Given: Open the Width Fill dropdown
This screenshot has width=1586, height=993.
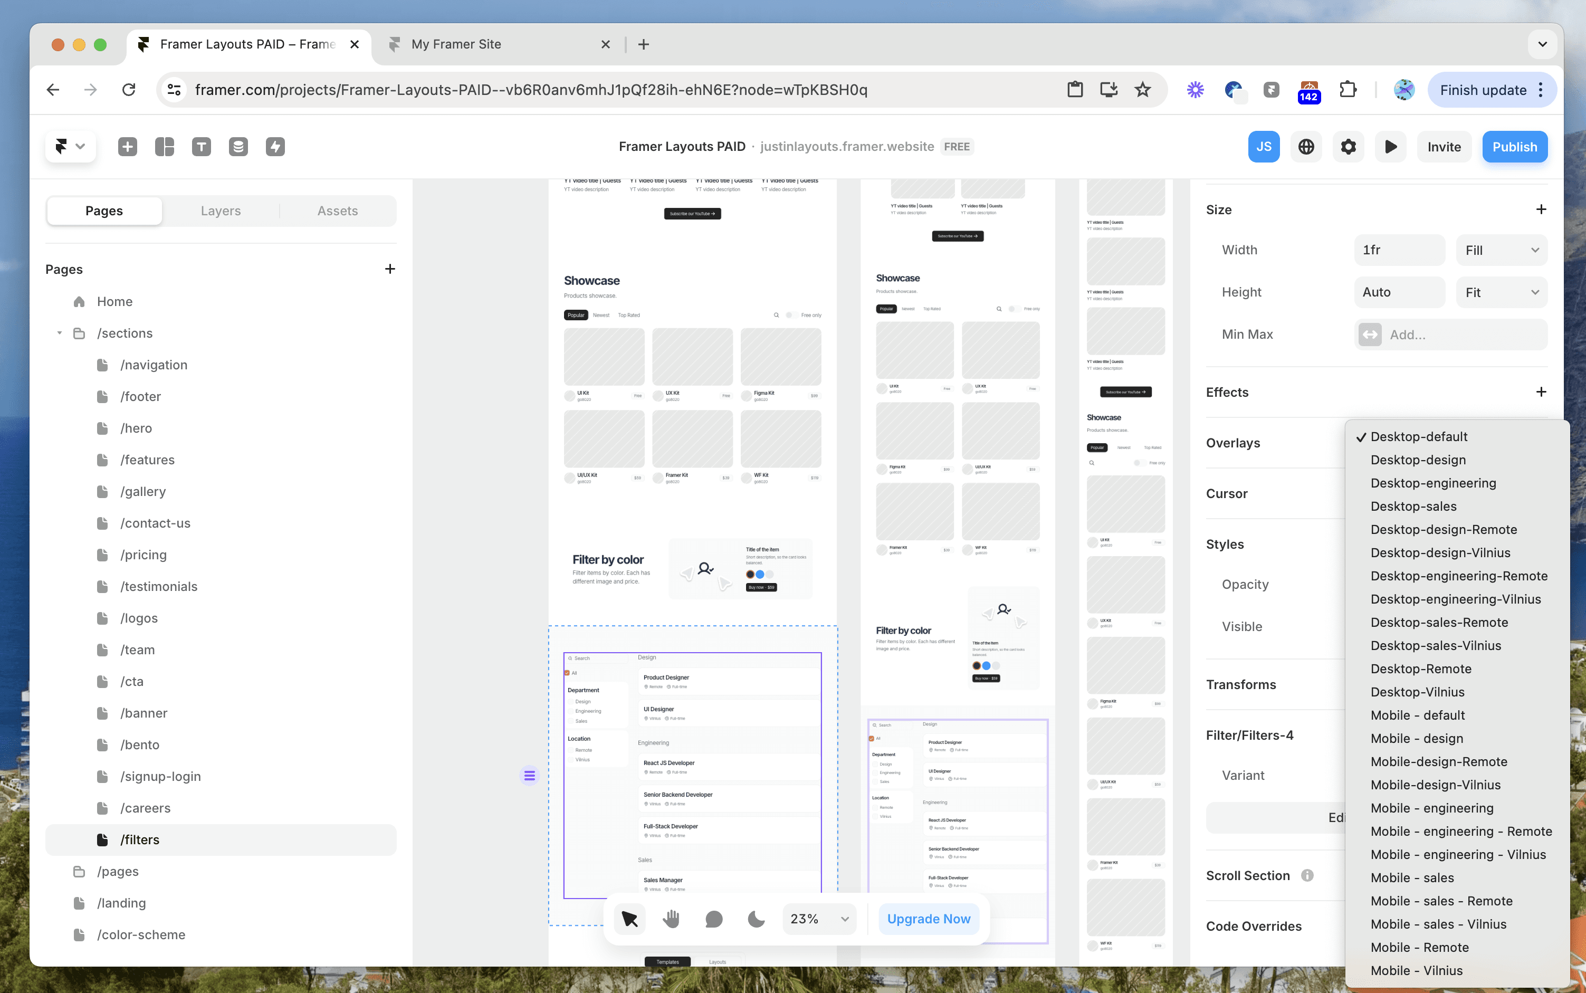Looking at the screenshot, I should (1501, 250).
